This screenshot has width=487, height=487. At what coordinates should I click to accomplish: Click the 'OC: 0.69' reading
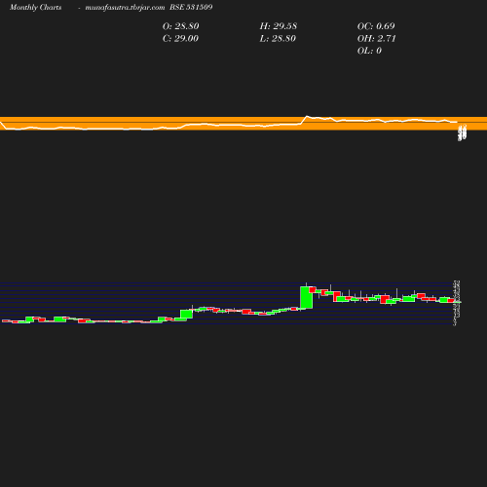pyautogui.click(x=376, y=26)
